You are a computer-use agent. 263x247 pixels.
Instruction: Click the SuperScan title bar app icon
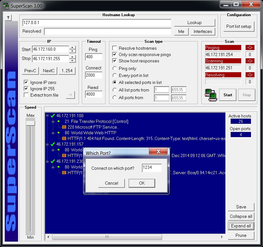point(6,6)
